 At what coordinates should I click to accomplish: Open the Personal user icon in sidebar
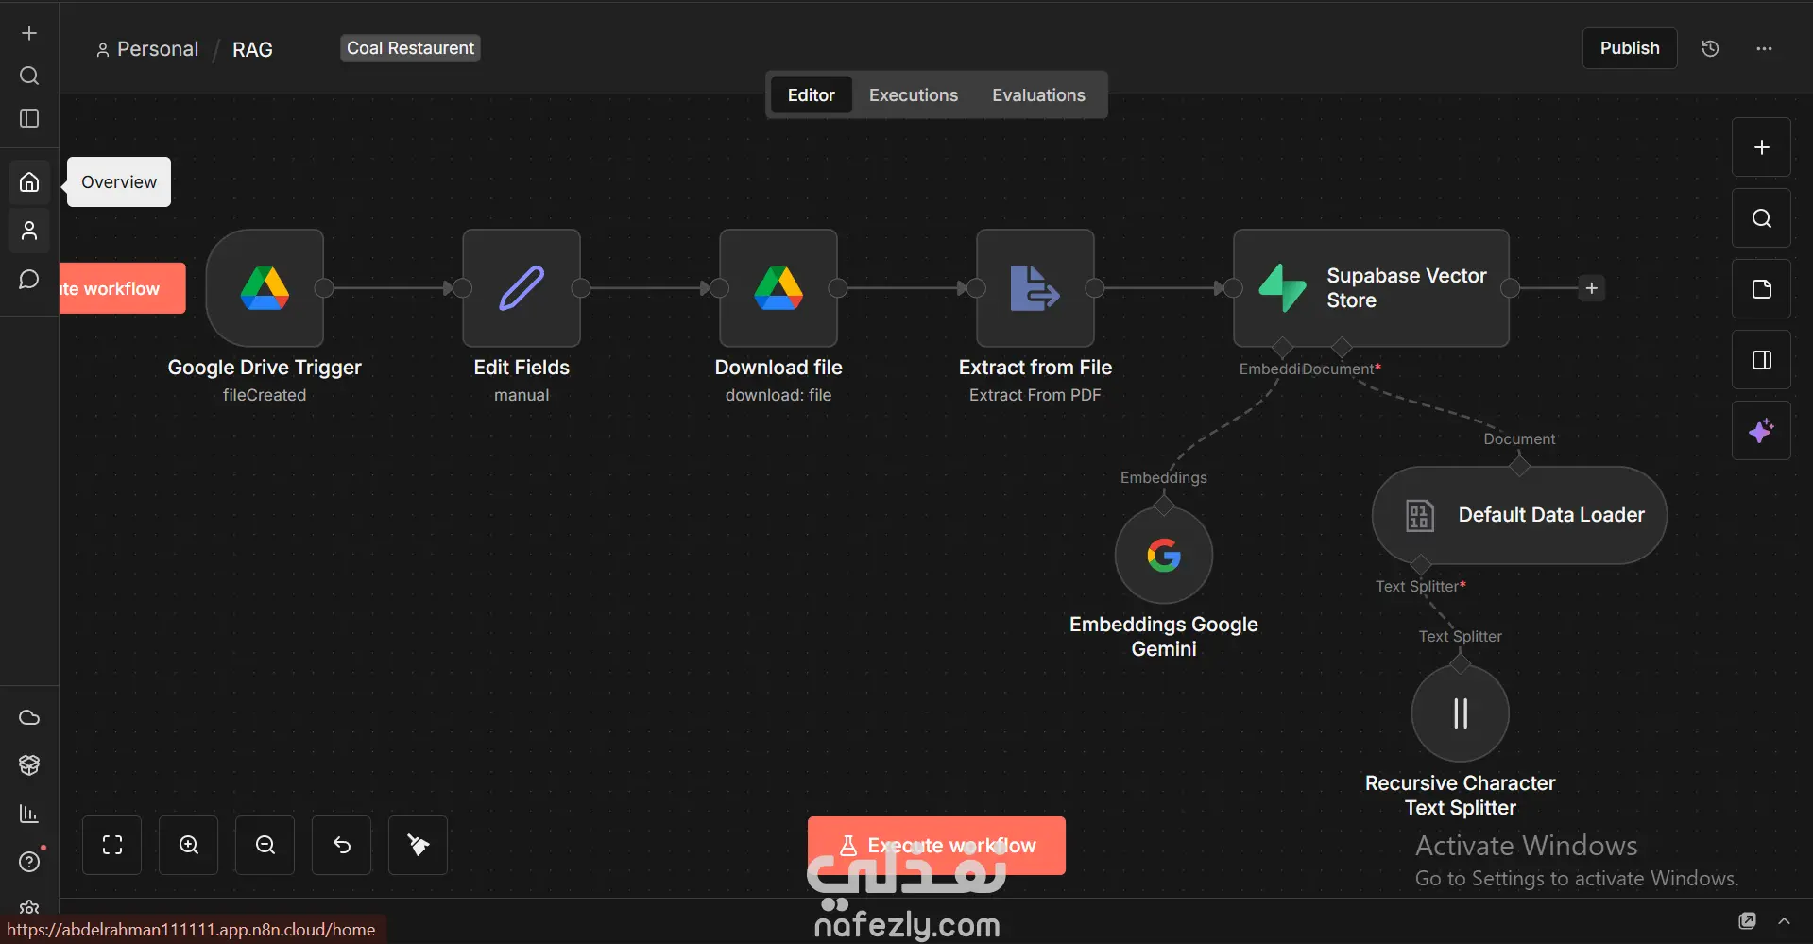29,231
